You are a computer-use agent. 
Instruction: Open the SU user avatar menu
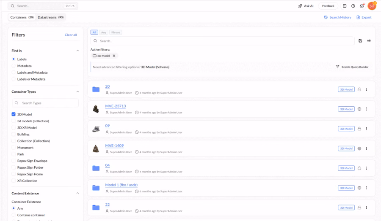click(x=372, y=6)
